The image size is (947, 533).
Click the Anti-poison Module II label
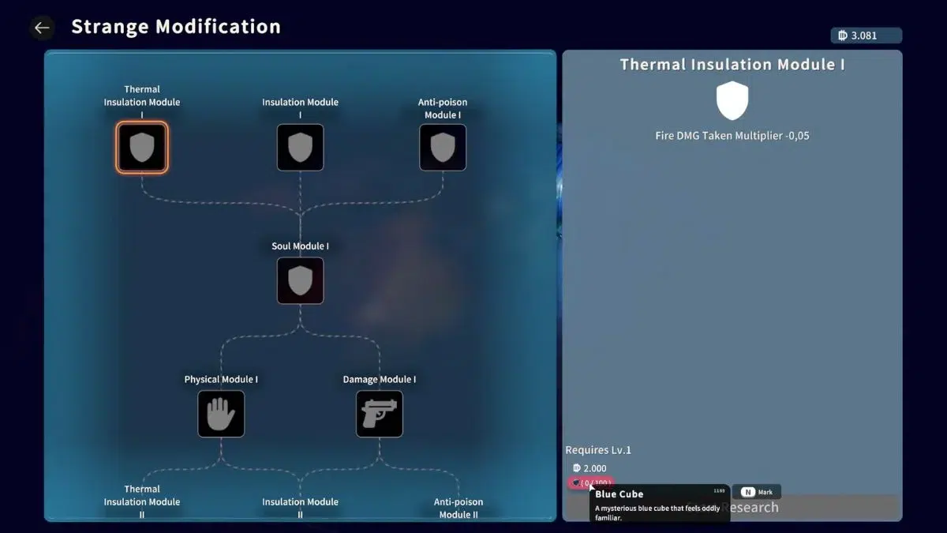click(x=459, y=508)
